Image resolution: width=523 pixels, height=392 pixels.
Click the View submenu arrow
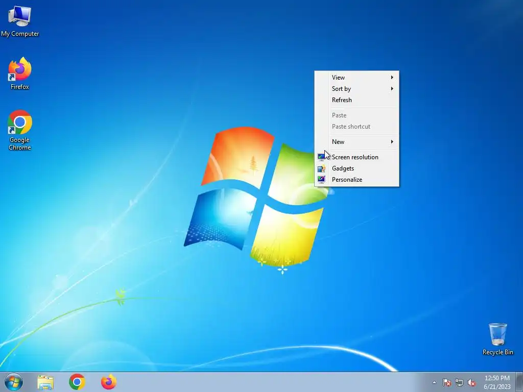pyautogui.click(x=392, y=78)
